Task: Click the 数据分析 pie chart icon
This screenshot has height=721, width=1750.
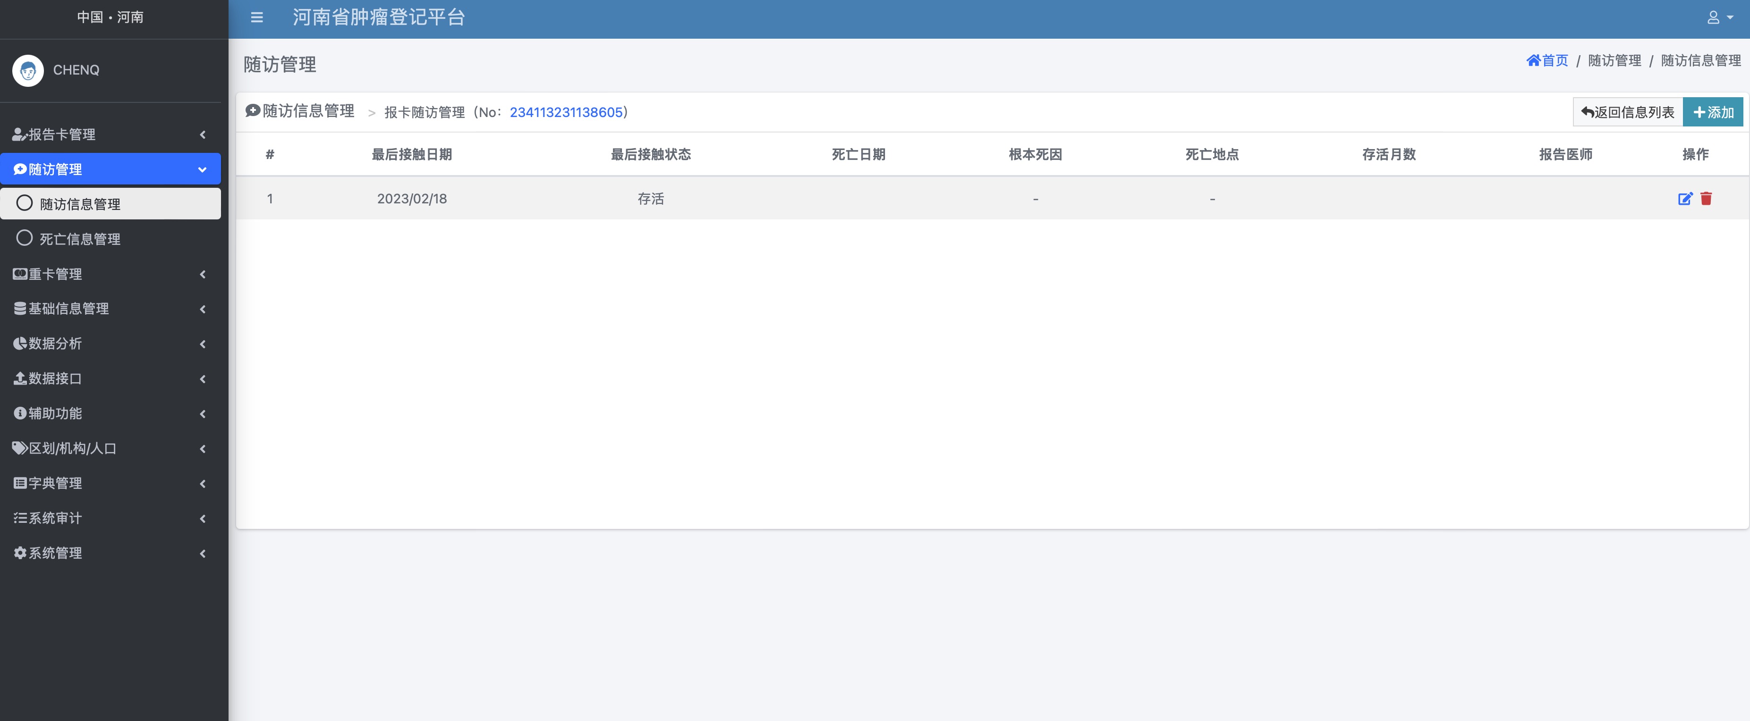Action: (x=20, y=344)
